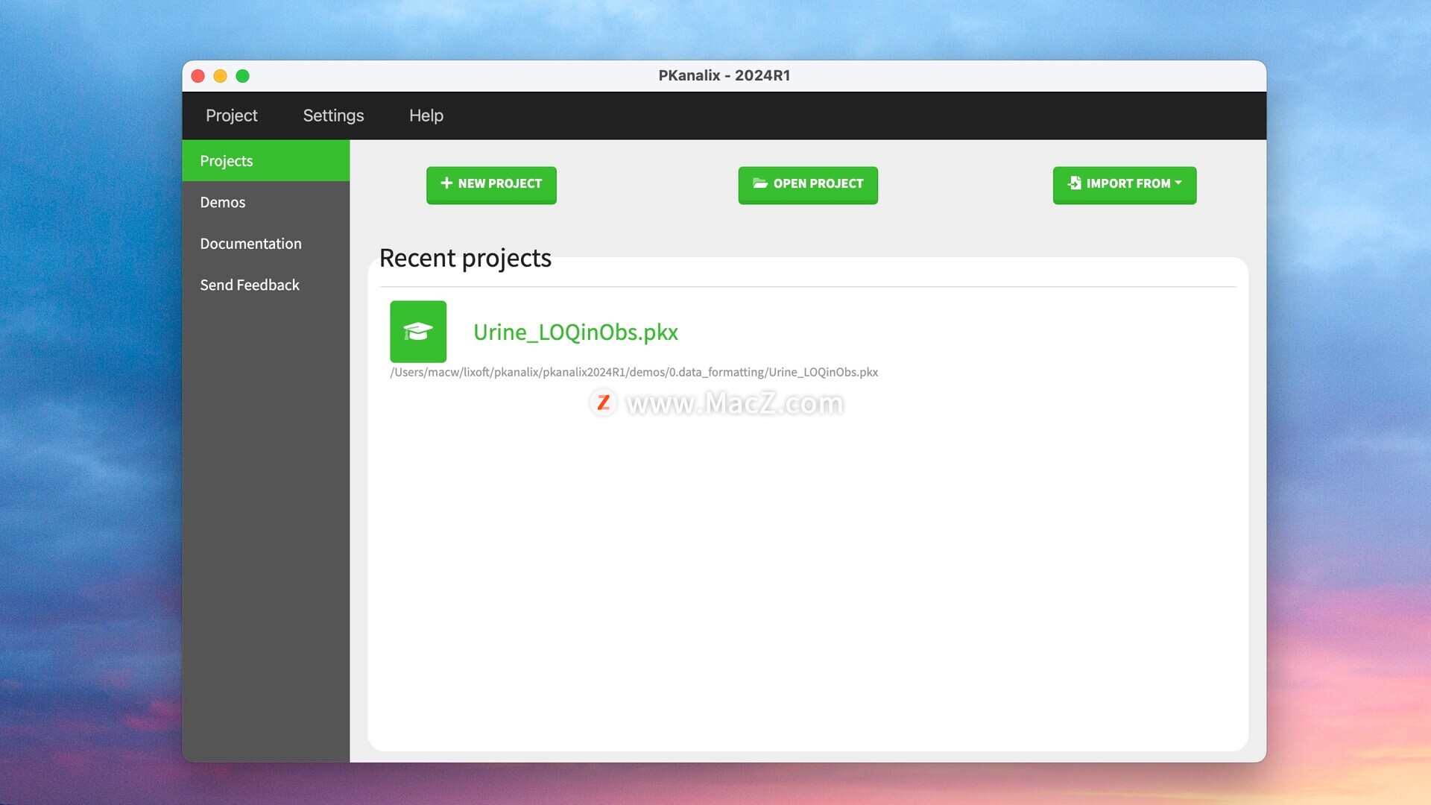Image resolution: width=1431 pixels, height=805 pixels.
Task: Click the plus icon on New Project
Action: tap(446, 183)
